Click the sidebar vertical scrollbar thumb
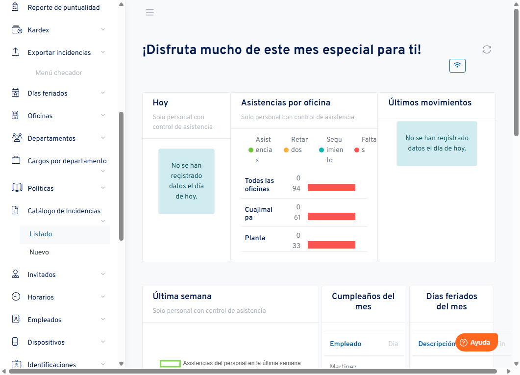520x375 pixels. tap(122, 176)
